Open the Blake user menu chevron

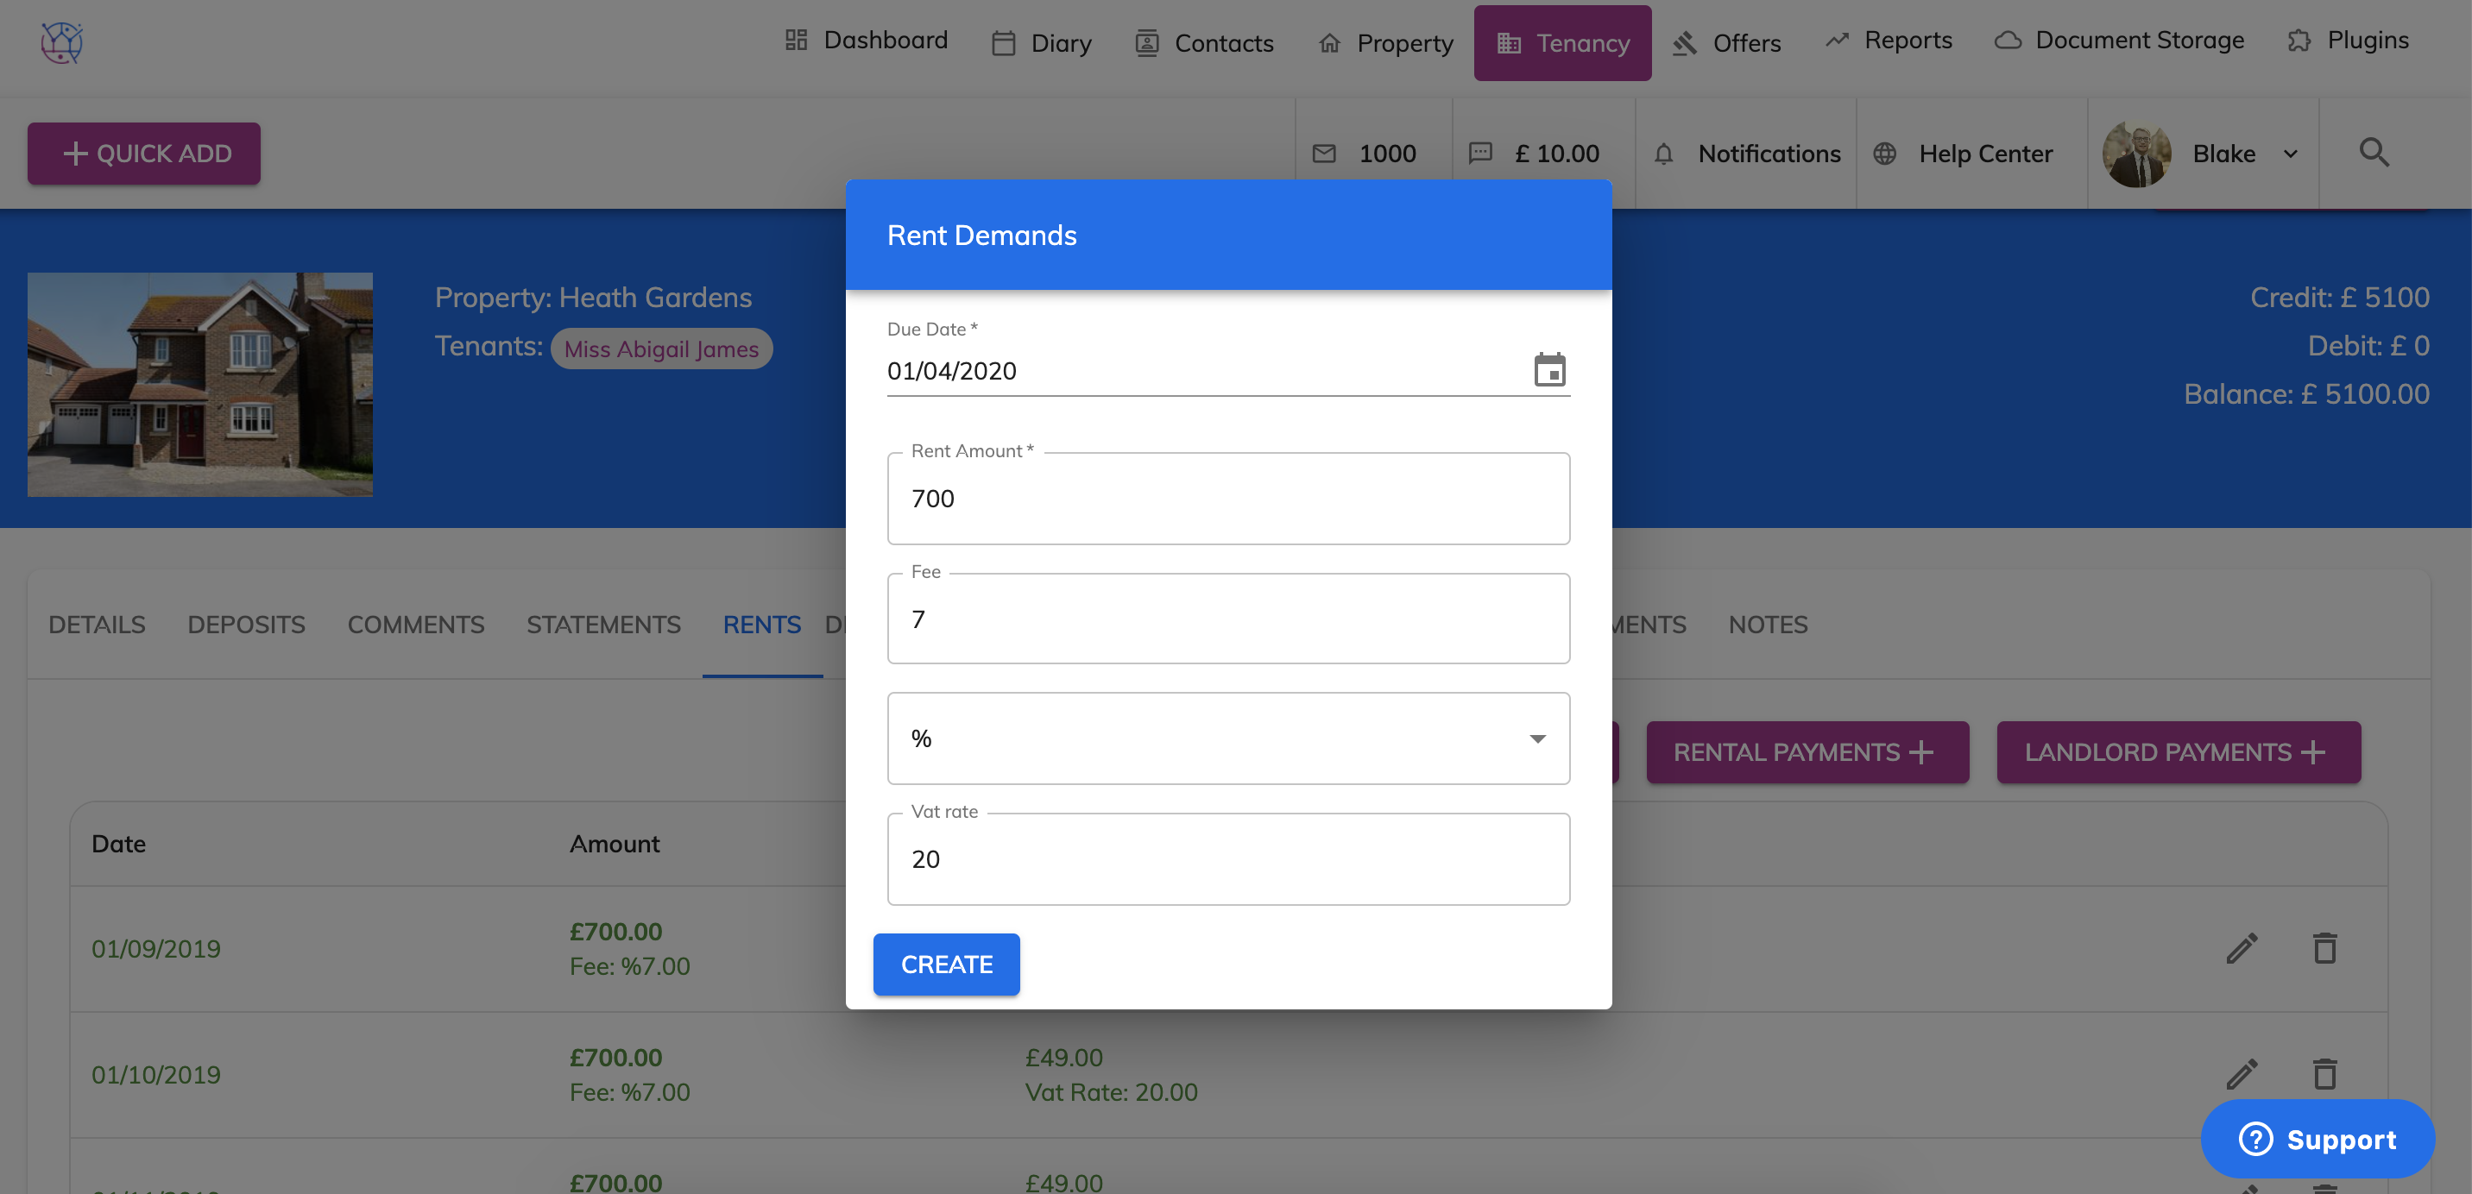tap(2291, 154)
